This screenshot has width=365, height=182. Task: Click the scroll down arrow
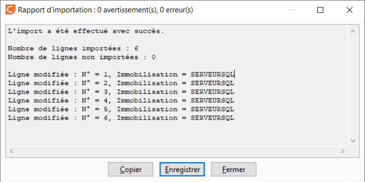(353, 141)
